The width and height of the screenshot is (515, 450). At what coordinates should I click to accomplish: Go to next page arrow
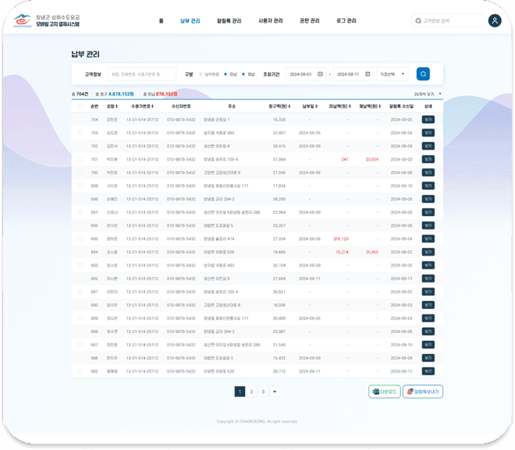275,392
